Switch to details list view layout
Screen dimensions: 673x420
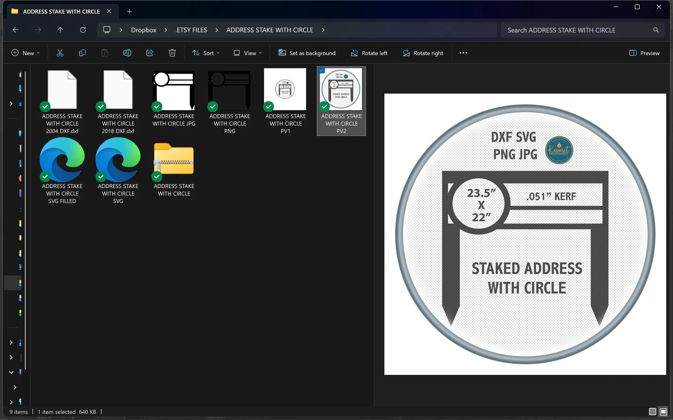pyautogui.click(x=653, y=411)
